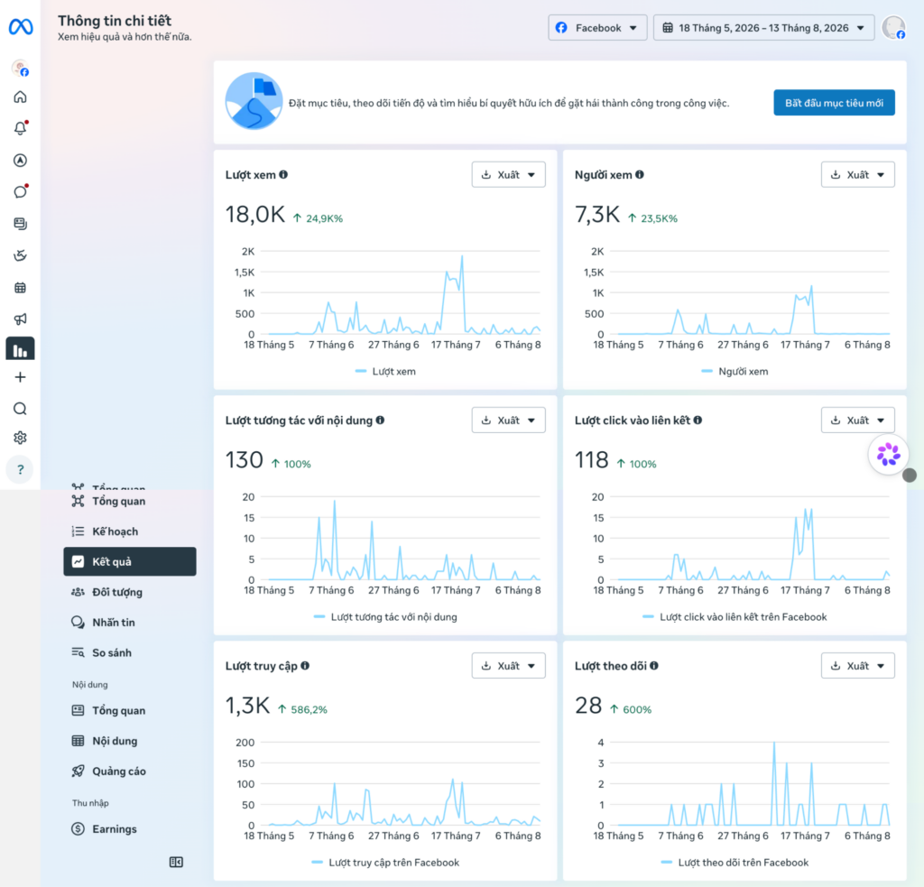
Task: Click the Xuất button on the Lượt theo dõi card
Action: [x=857, y=665]
